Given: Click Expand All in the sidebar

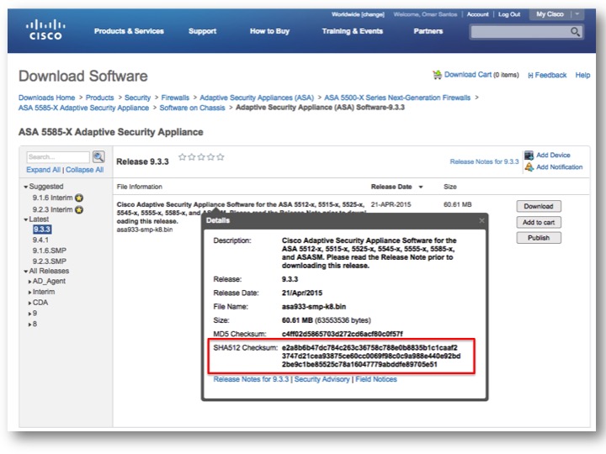Looking at the screenshot, I should [43, 170].
